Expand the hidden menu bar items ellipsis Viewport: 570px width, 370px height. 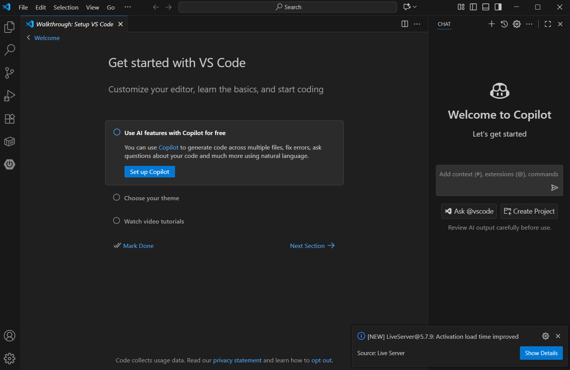point(128,7)
